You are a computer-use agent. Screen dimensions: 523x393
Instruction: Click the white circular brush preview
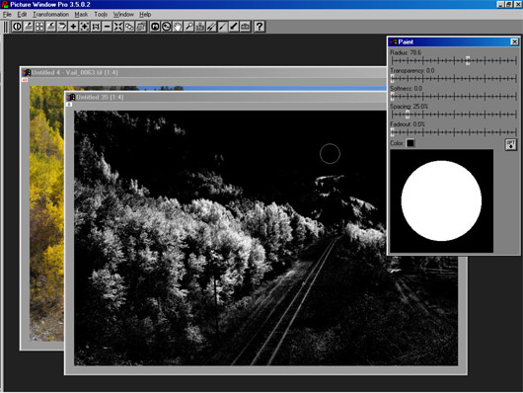point(441,200)
